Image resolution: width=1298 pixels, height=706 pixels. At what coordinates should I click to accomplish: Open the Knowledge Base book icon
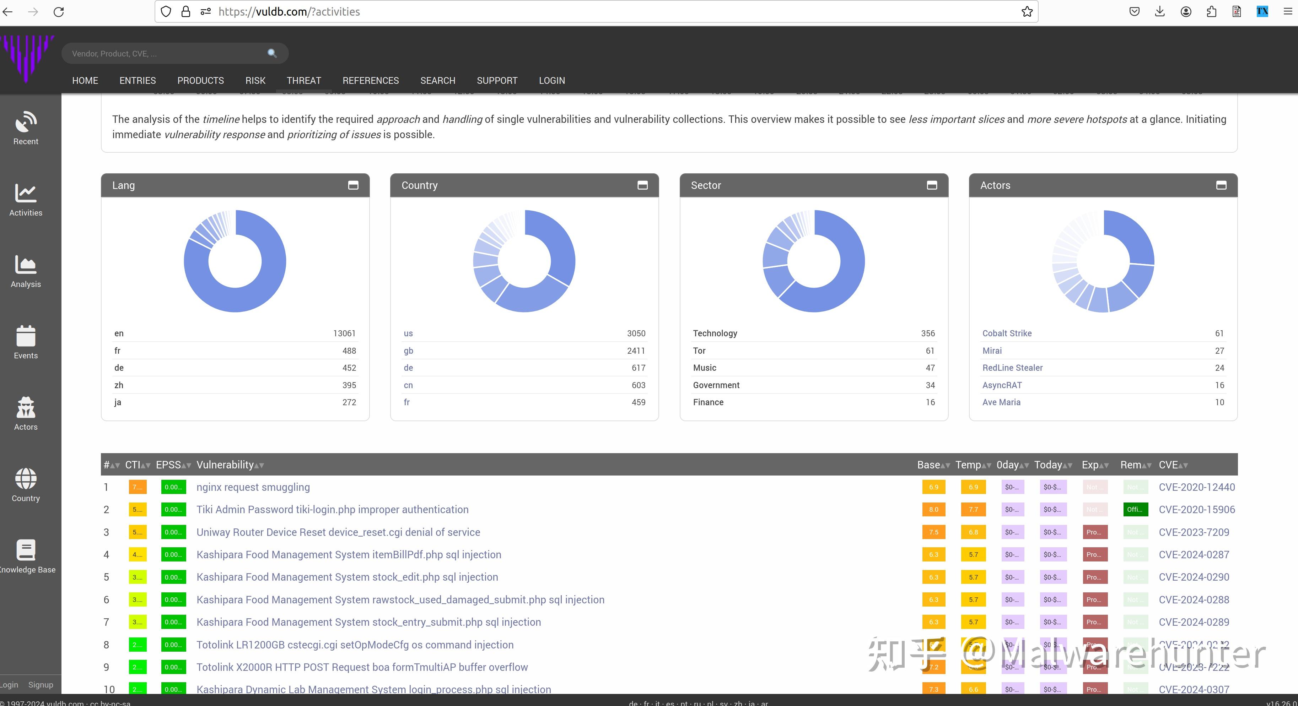coord(26,550)
